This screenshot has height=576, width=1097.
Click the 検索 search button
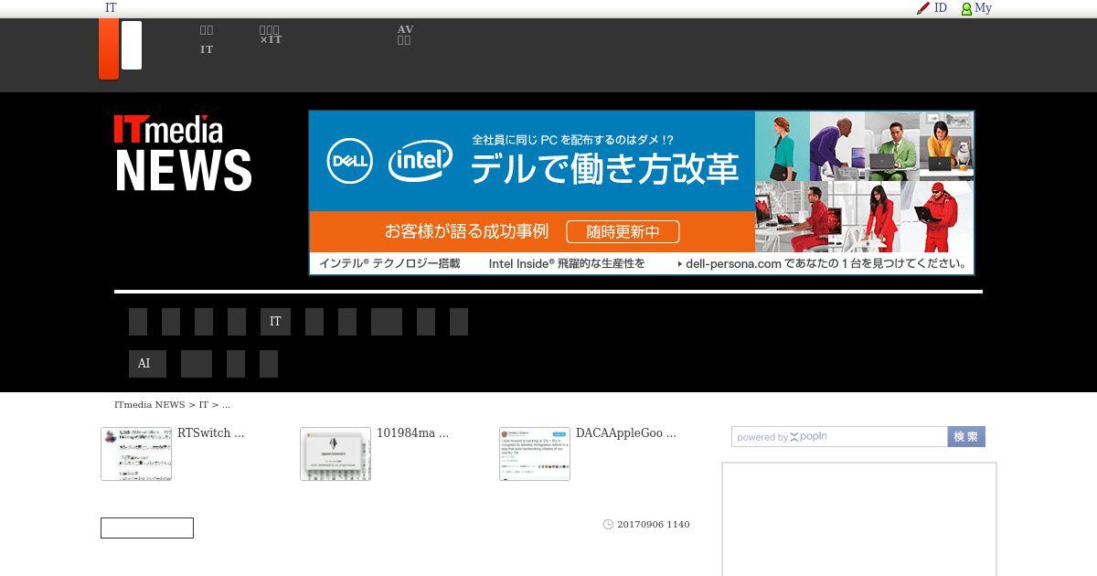(966, 437)
